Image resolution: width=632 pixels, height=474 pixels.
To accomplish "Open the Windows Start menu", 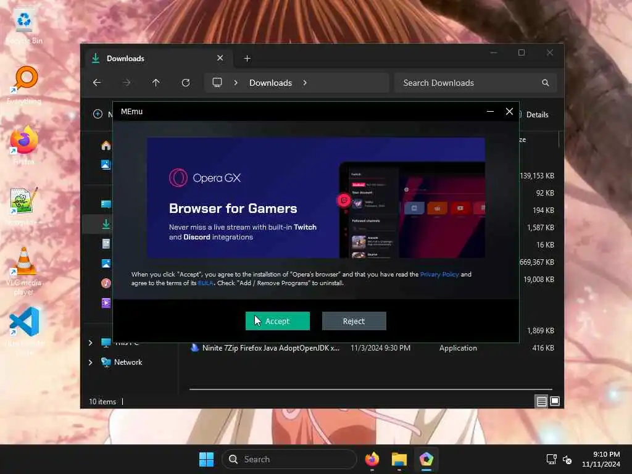I will 206,459.
